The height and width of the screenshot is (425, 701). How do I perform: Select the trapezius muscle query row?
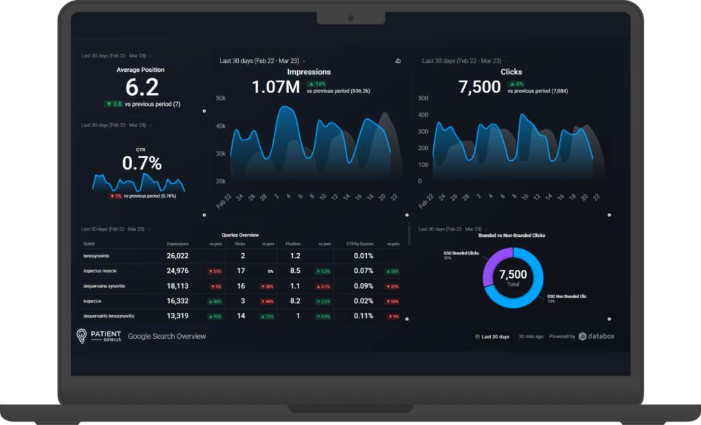[x=99, y=270]
